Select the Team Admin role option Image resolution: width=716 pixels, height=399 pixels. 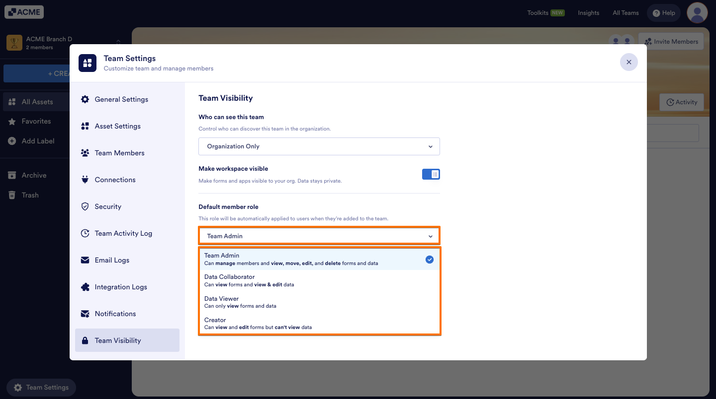point(319,259)
